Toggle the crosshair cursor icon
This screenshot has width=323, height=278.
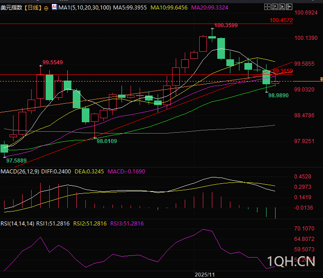267,7
